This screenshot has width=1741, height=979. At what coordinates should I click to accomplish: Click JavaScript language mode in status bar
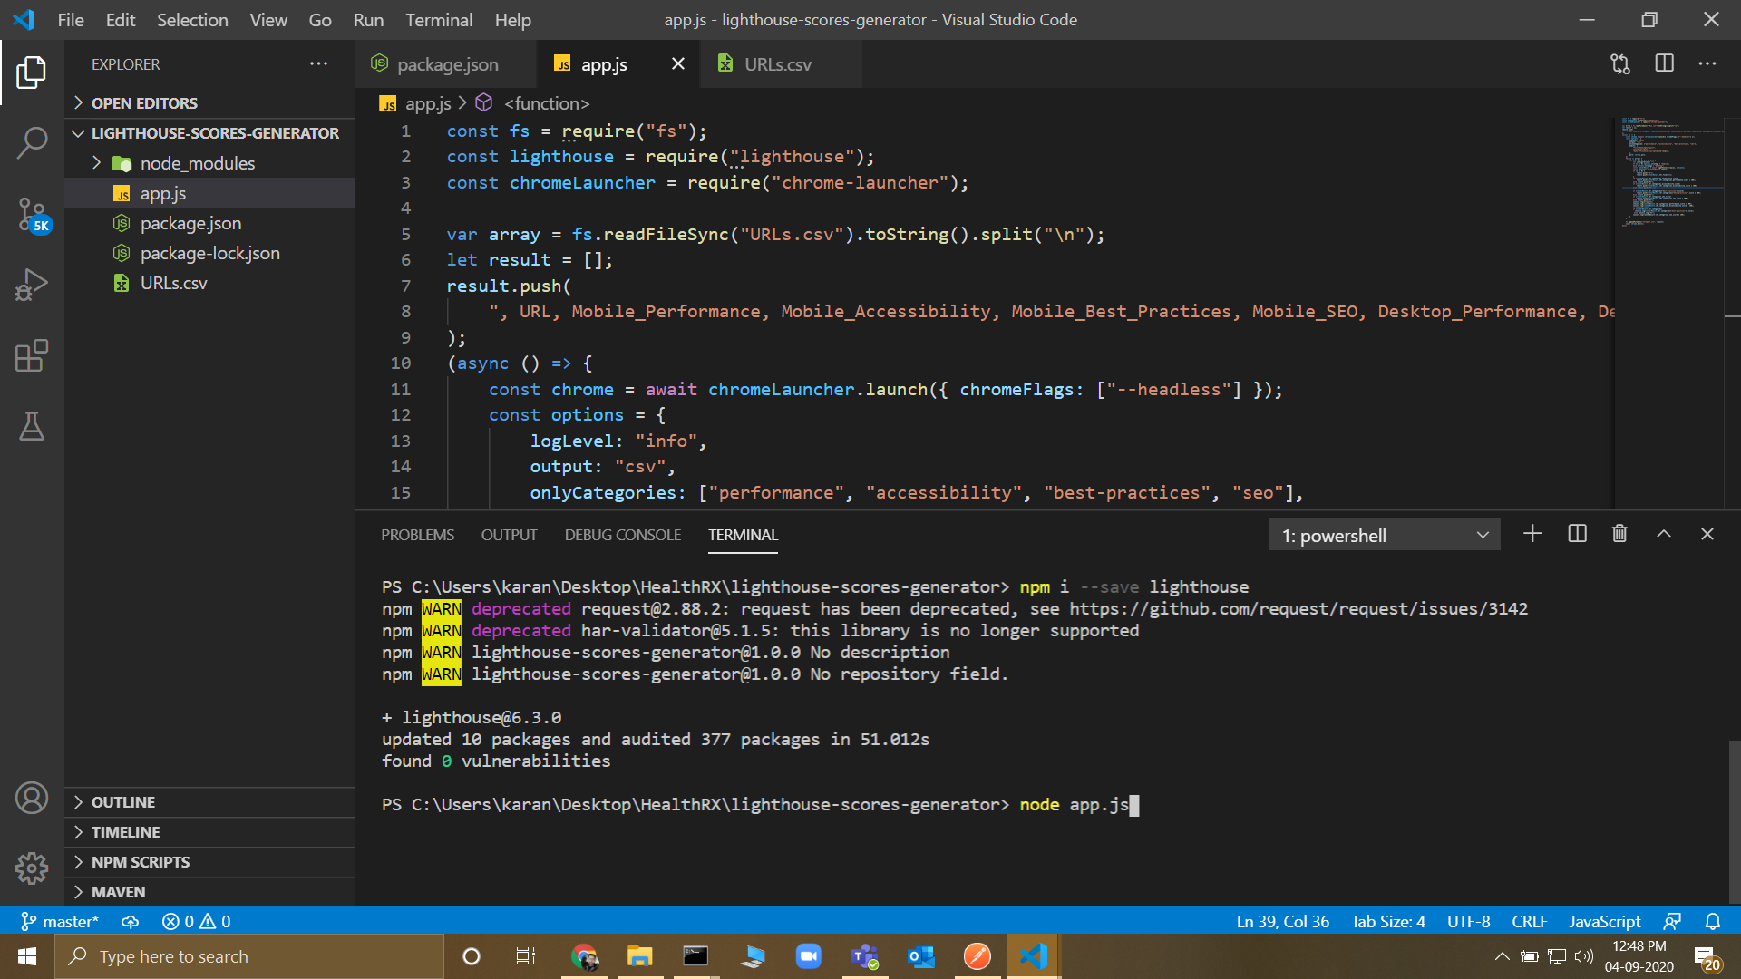pos(1604,921)
